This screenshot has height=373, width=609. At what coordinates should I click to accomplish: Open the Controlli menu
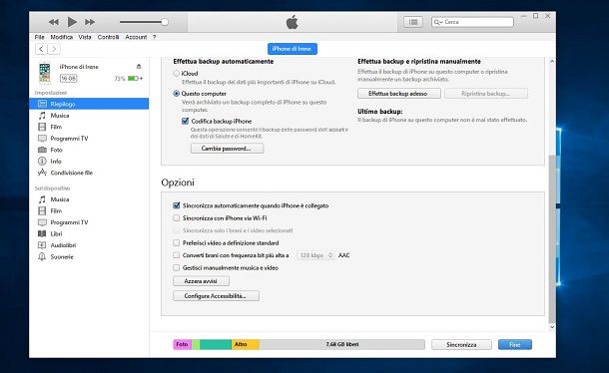tap(108, 37)
